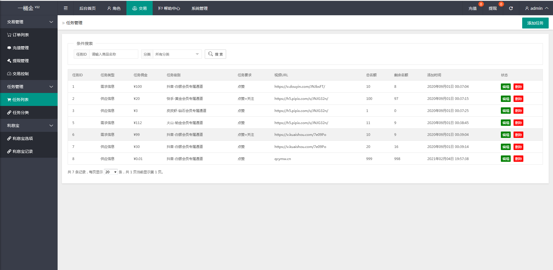
Task: Edit task 3 皮皮虾 row
Action: coord(506,111)
